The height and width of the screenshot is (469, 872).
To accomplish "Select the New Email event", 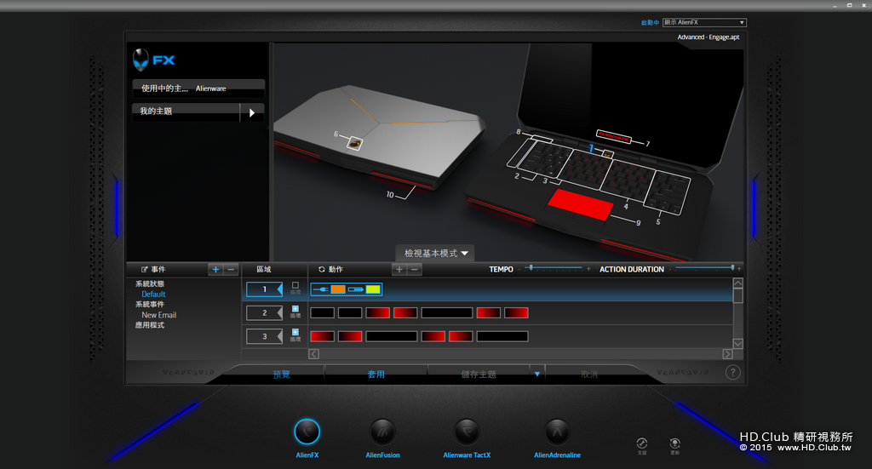I will [159, 315].
